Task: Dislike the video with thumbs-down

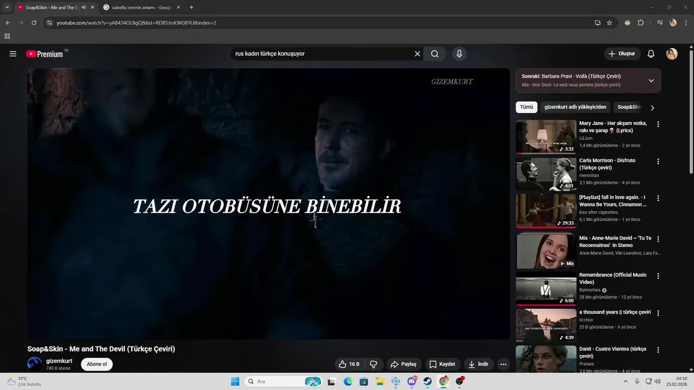Action: [374, 364]
